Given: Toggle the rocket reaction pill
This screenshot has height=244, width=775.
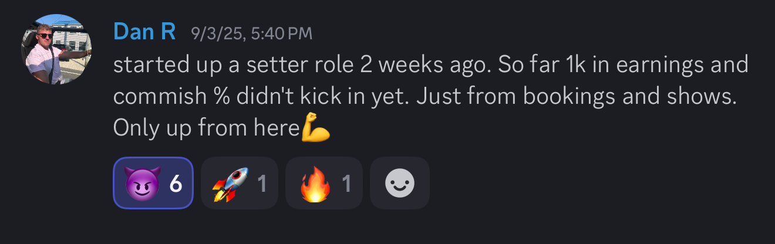Looking at the screenshot, I should coord(239,183).
